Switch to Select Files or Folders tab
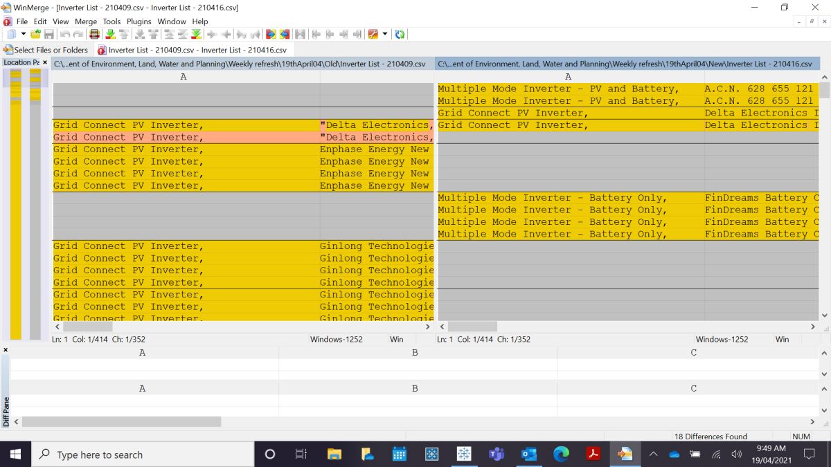Image resolution: width=831 pixels, height=467 pixels. pos(46,50)
